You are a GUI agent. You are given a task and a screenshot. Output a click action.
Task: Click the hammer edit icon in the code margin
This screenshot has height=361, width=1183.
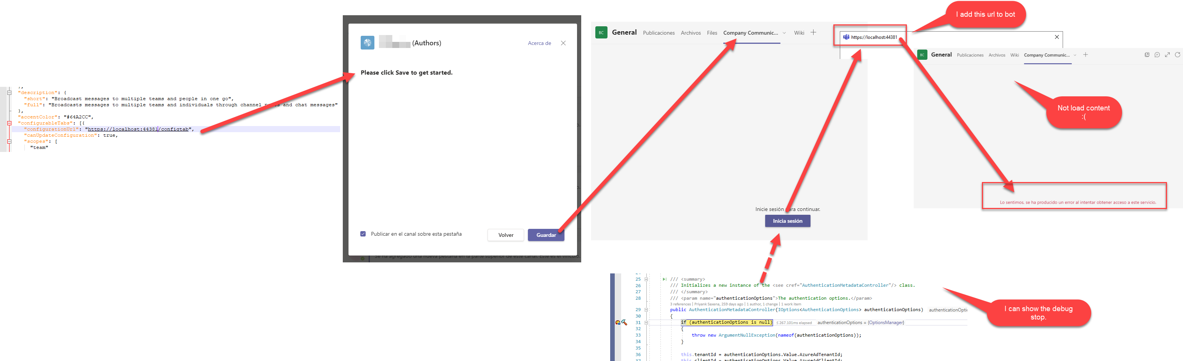click(625, 323)
